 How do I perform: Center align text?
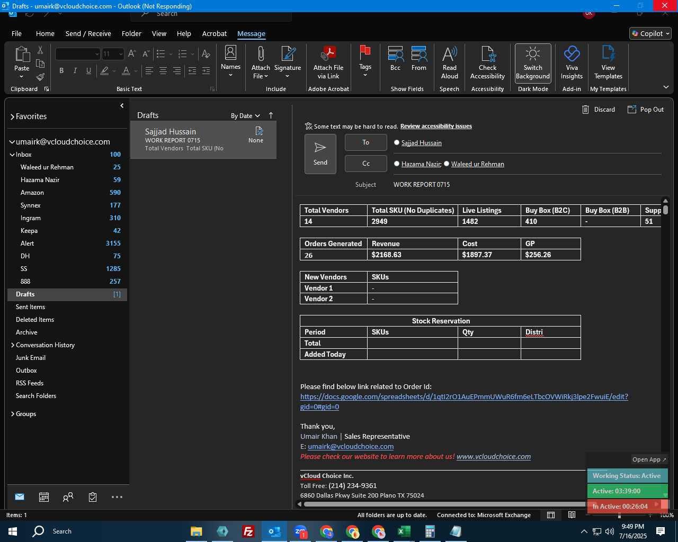[163, 70]
